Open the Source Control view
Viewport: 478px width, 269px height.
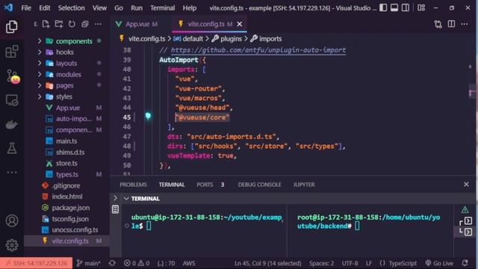click(13, 76)
